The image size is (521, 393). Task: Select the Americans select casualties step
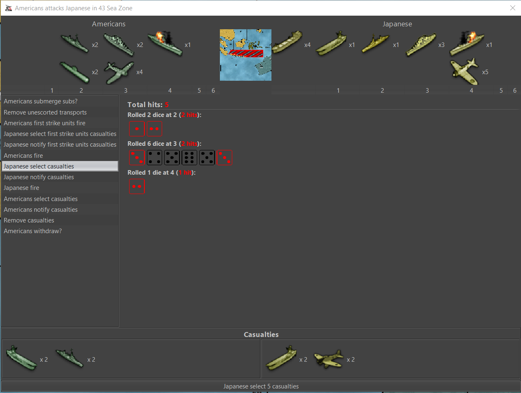click(60, 199)
